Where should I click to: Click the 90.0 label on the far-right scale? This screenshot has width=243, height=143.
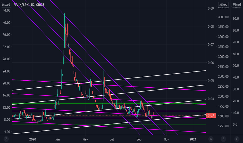tap(236, 18)
